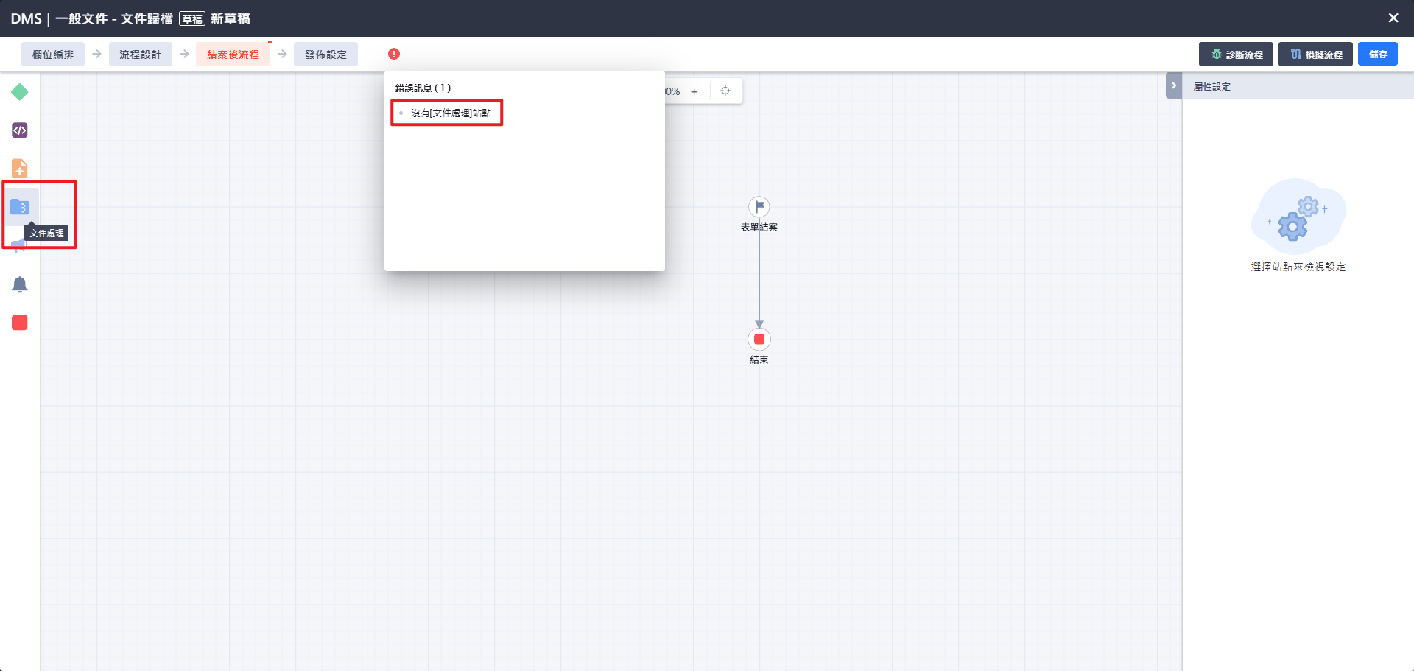Open the 診斷流程 diagnostics panel
1414x671 pixels.
click(x=1236, y=54)
